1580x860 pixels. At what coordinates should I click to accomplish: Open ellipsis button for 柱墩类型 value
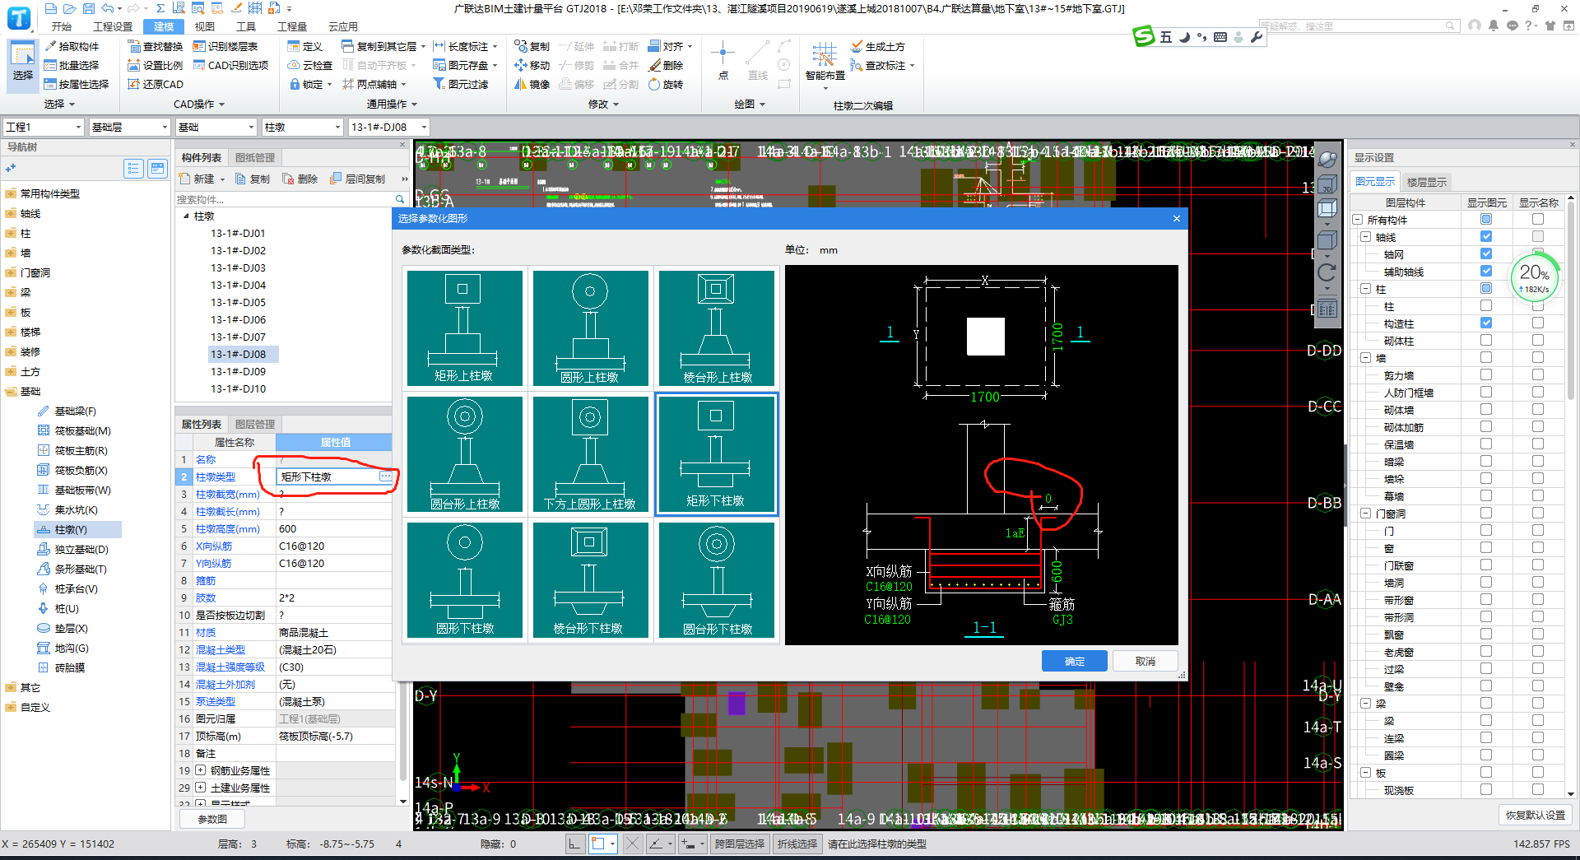pos(385,476)
